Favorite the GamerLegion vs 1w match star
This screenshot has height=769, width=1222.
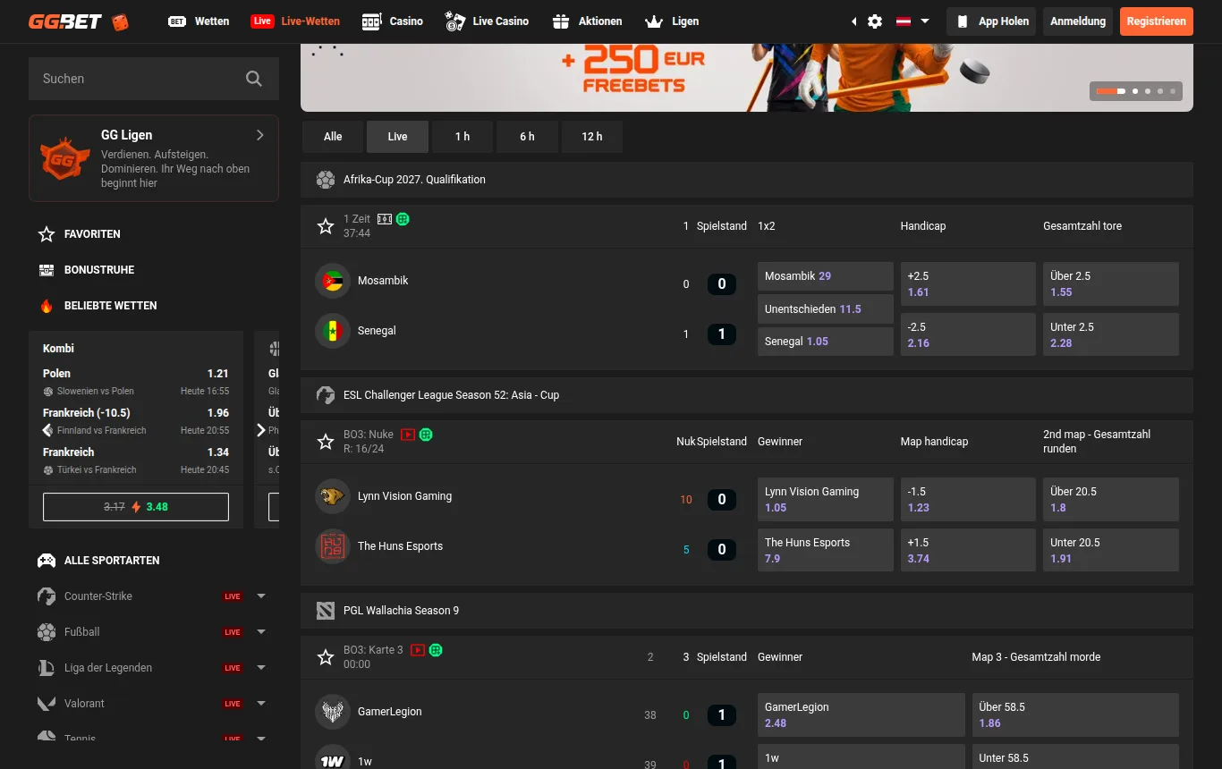tap(326, 657)
